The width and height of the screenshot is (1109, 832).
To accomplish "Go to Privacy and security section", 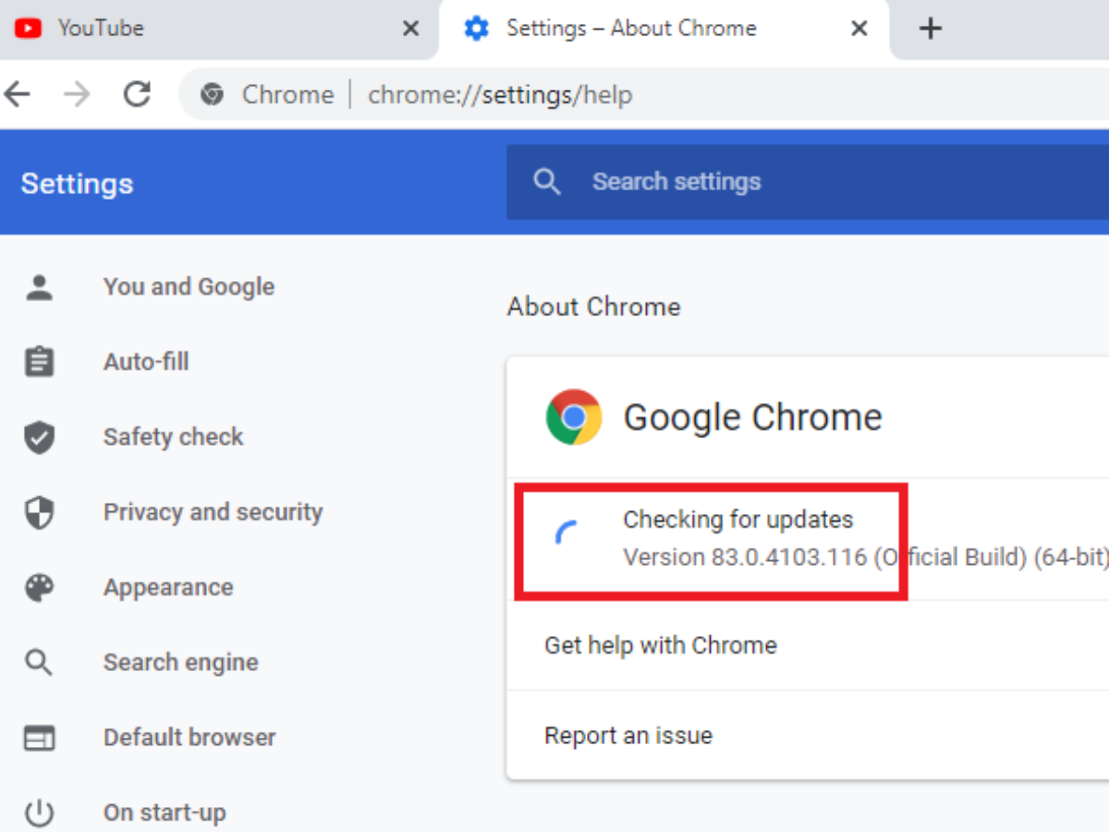I will (213, 512).
